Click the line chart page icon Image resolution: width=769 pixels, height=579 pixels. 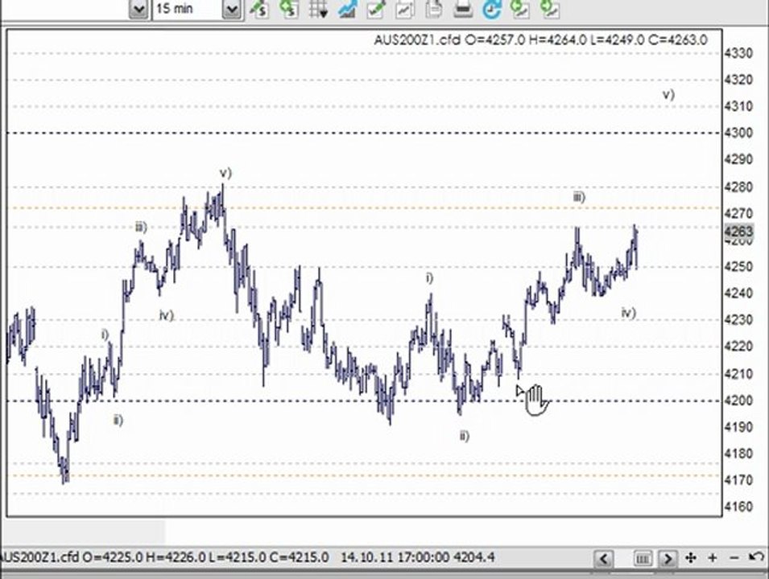[405, 9]
